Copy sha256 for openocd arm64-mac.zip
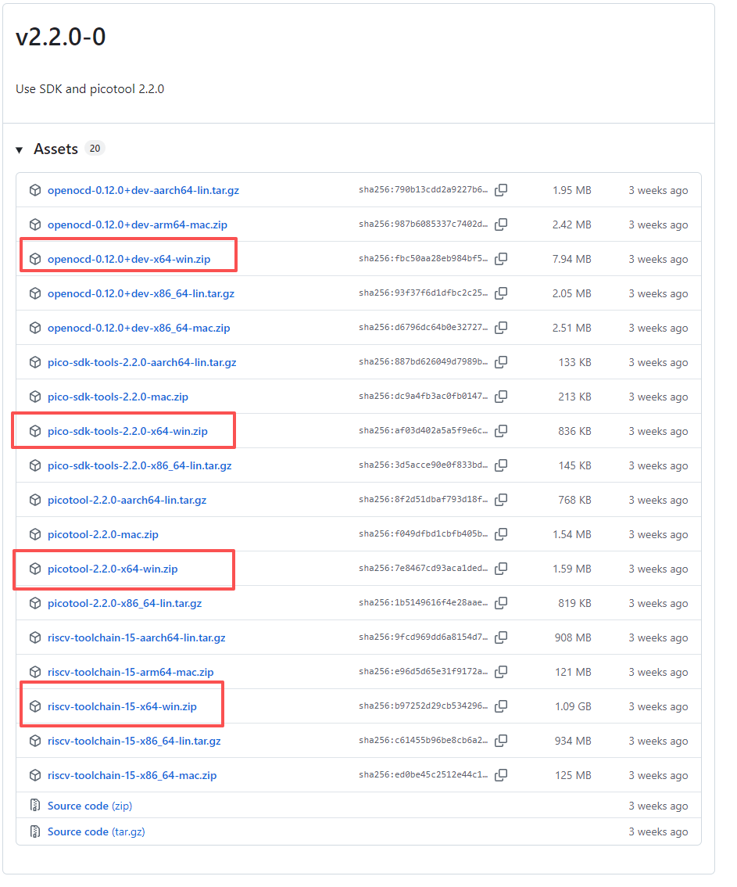Viewport: 737px width, 887px height. tap(501, 224)
